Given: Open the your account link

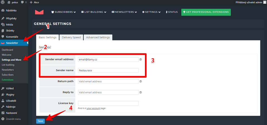Looking at the screenshot, I should coord(93,108).
